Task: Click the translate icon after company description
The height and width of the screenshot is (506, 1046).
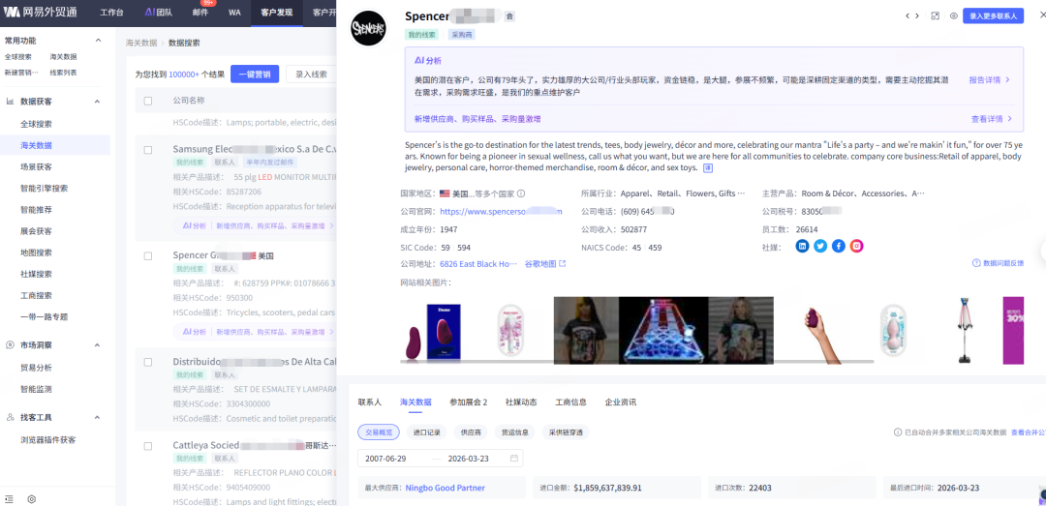Action: 707,168
